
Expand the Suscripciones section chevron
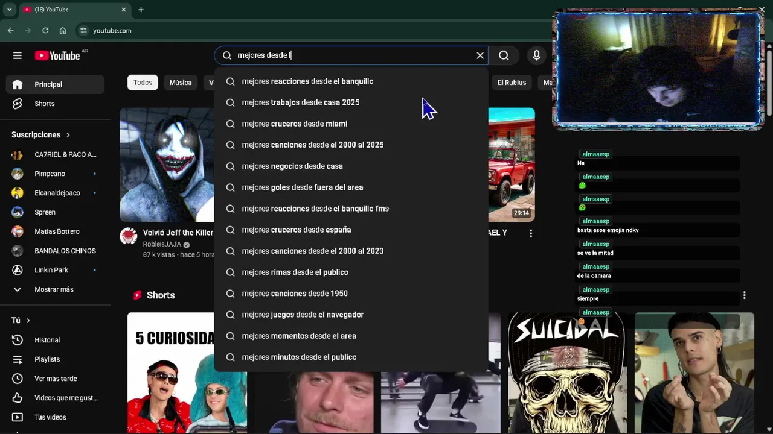68,135
